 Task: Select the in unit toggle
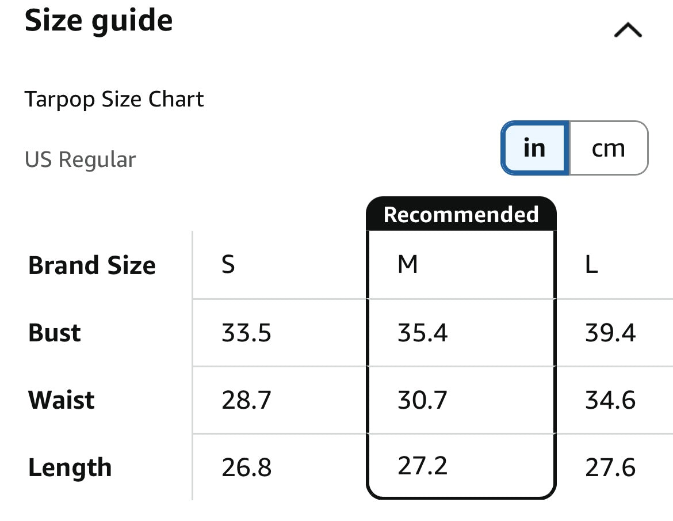[x=534, y=149]
